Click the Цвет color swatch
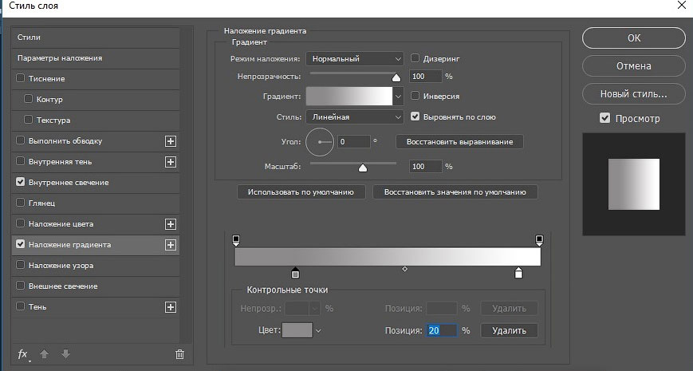693x371 pixels. pyautogui.click(x=297, y=330)
